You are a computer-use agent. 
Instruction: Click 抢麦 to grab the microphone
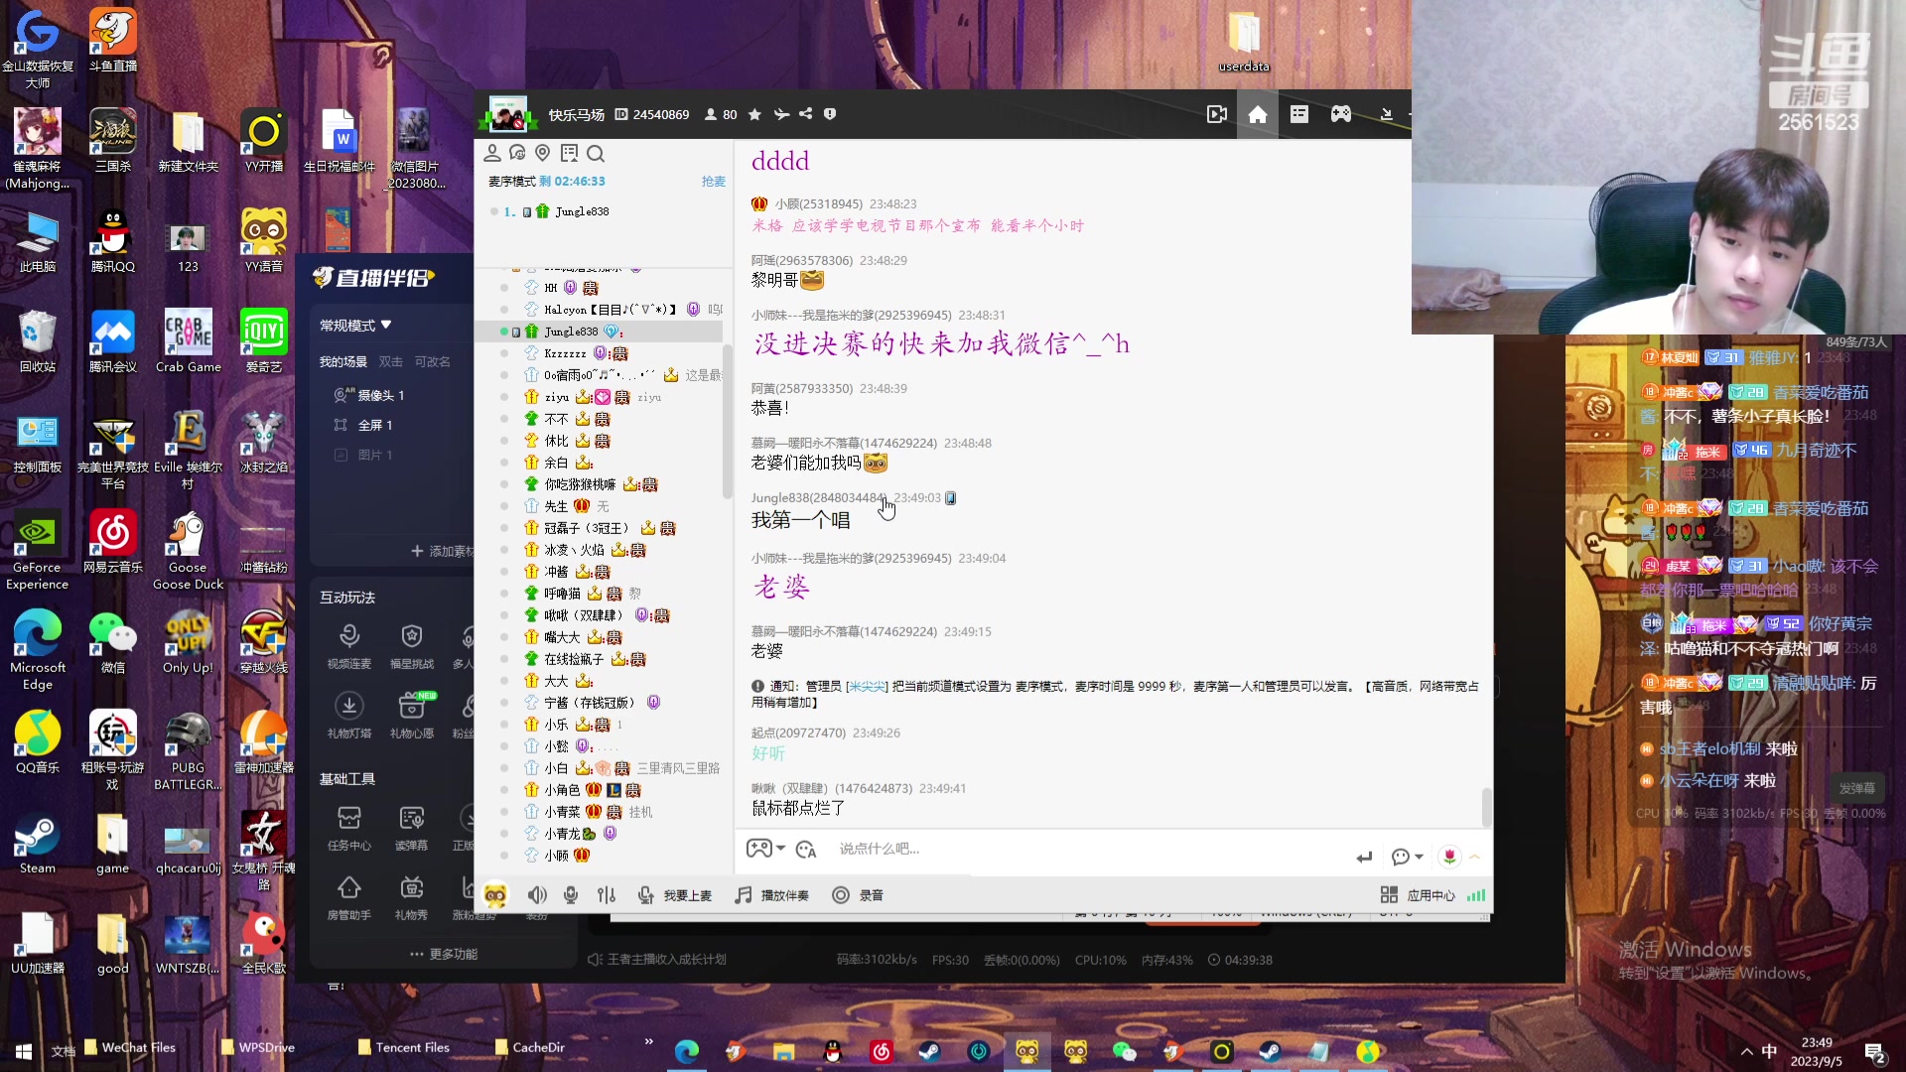[713, 182]
